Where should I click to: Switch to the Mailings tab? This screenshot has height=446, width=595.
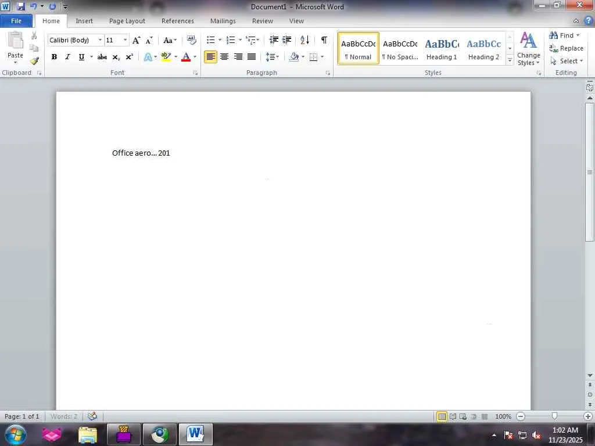pos(223,21)
